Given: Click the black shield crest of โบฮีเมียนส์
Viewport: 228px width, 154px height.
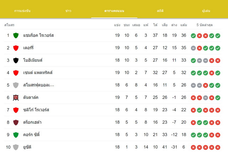Looking at the screenshot, I should 16,60.
